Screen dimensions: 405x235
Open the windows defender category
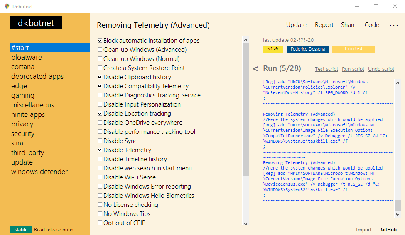coord(39,172)
